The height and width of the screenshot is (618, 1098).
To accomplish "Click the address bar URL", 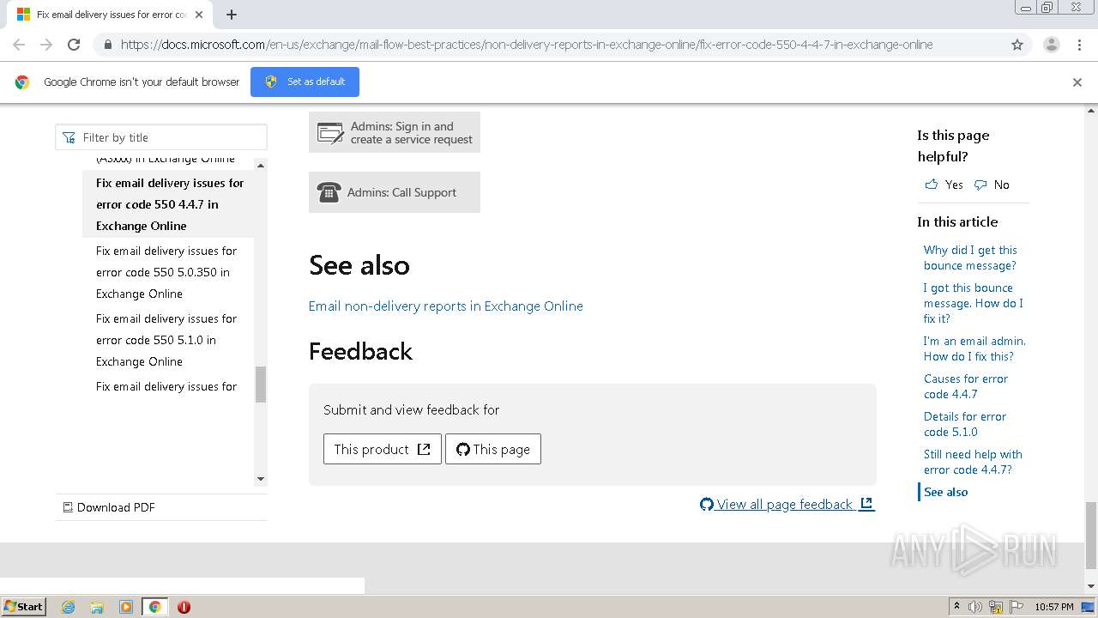I will click(x=527, y=45).
